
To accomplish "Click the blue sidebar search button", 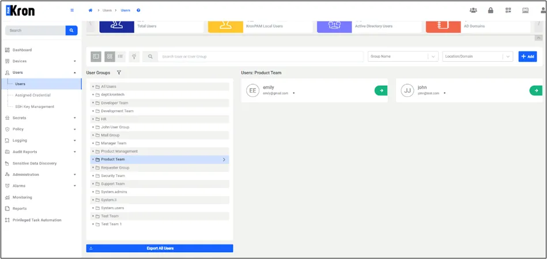I will pyautogui.click(x=71, y=31).
